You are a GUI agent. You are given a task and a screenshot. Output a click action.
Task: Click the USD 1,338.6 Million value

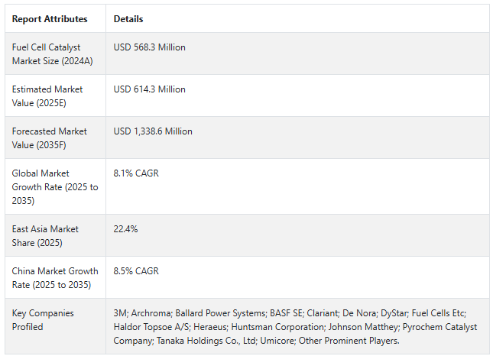(153, 131)
